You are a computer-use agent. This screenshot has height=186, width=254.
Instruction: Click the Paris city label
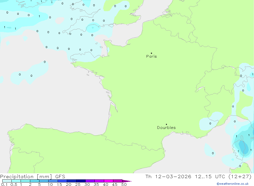151,56
